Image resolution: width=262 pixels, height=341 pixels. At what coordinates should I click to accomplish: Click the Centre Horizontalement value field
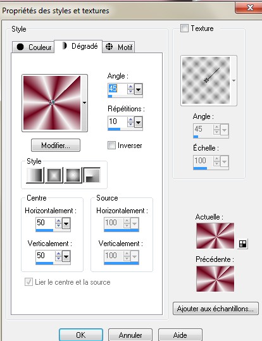(46, 223)
